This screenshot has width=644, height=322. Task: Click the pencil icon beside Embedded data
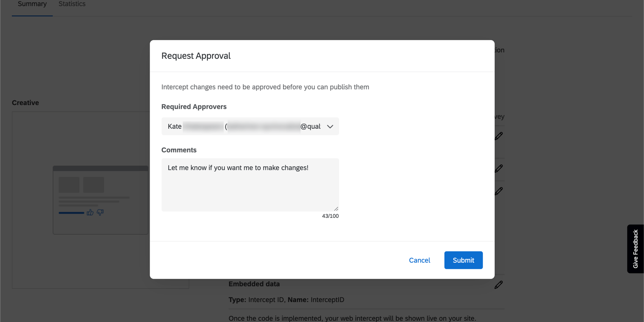[499, 285]
